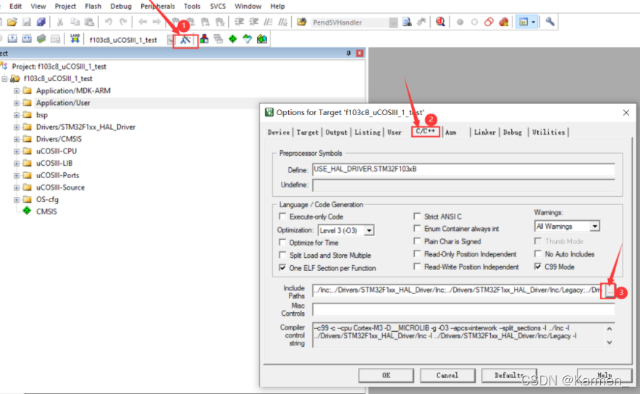Open the Warnings dropdown
The width and height of the screenshot is (640, 394).
[594, 226]
